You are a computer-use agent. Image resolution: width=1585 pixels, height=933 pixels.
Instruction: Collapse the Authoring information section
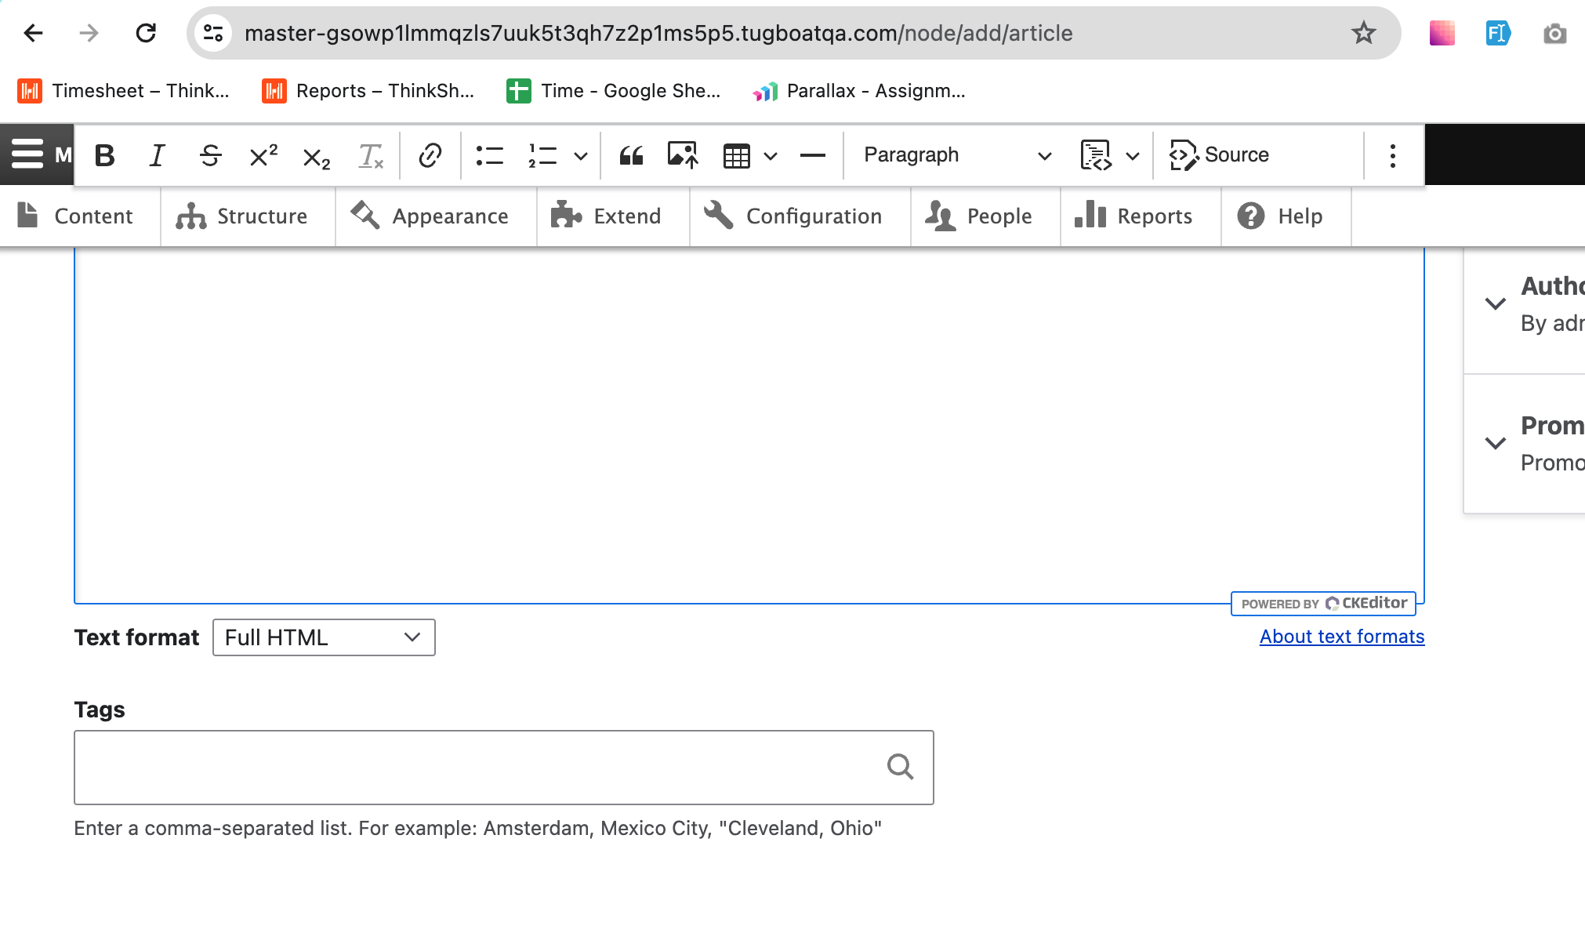(x=1494, y=303)
